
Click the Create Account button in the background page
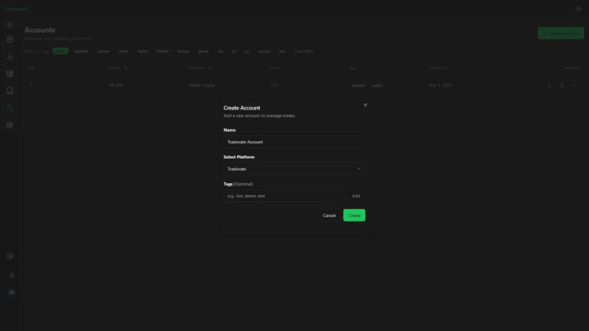(x=561, y=33)
